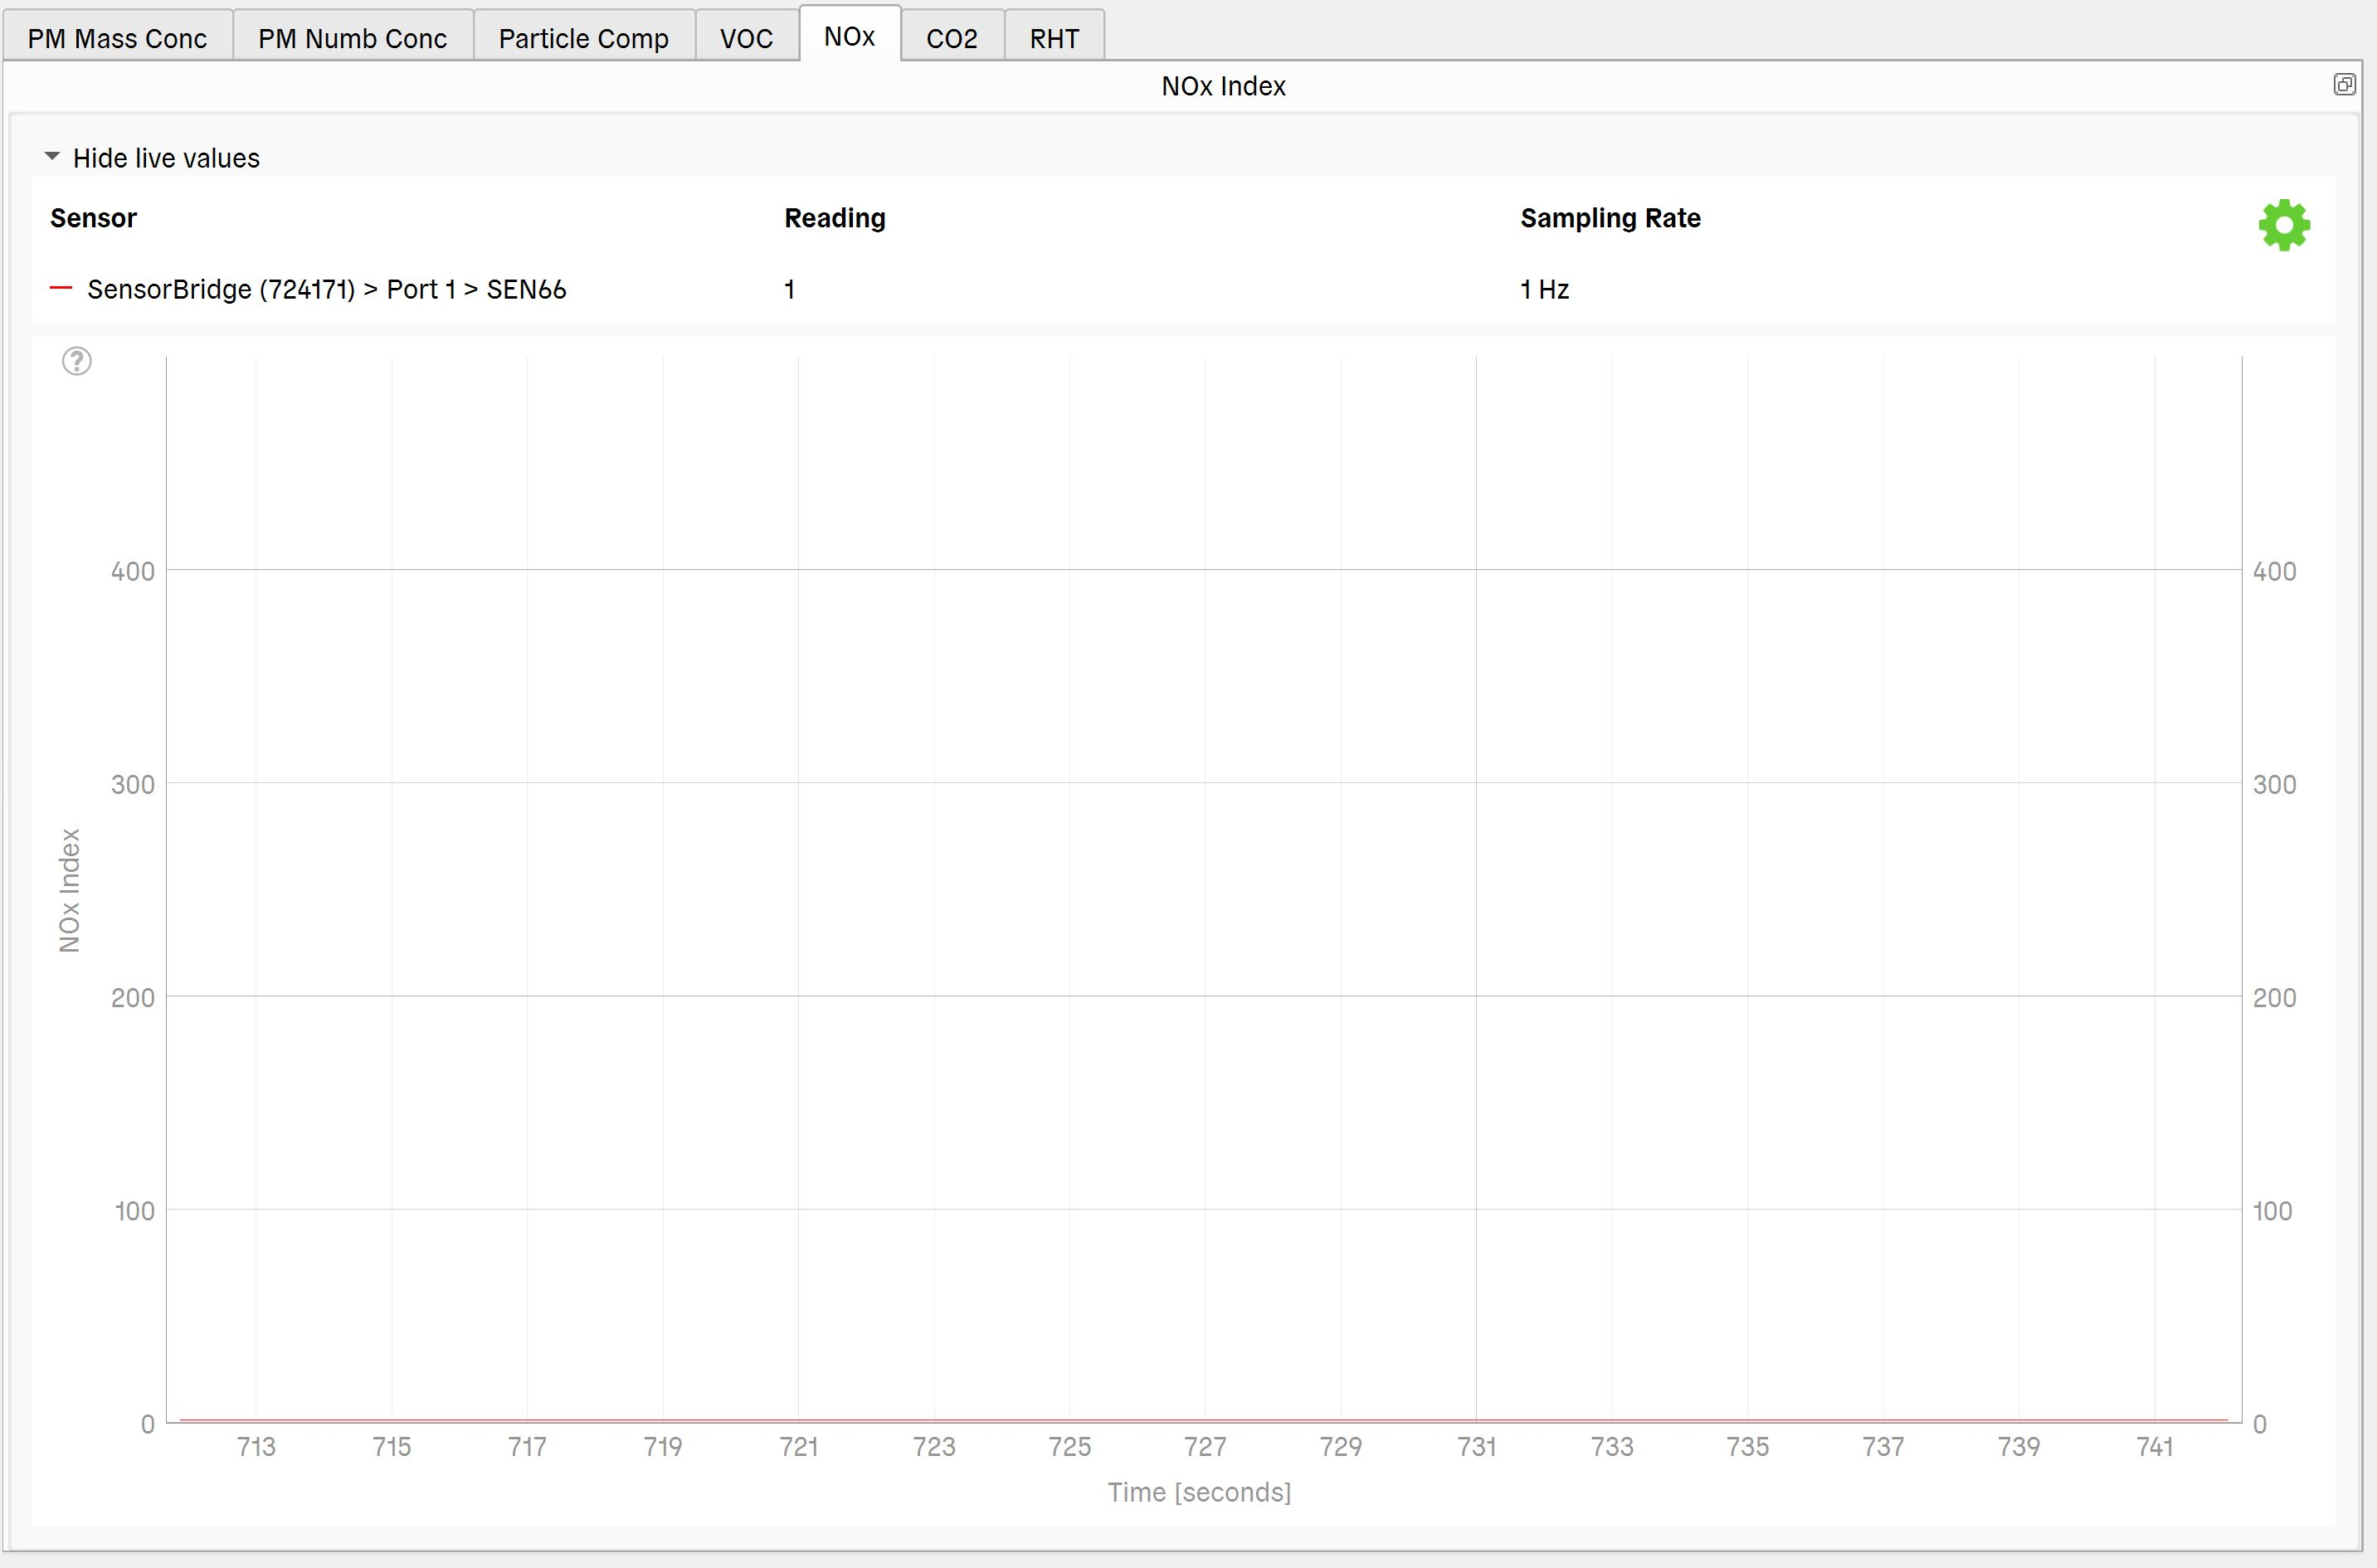Select the NOx tab
Screen dimensions: 2377x1568
coord(849,36)
